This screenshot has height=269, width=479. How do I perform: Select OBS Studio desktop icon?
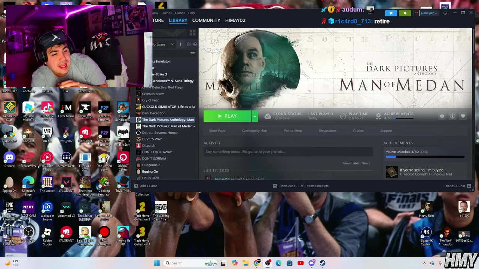[28, 234]
